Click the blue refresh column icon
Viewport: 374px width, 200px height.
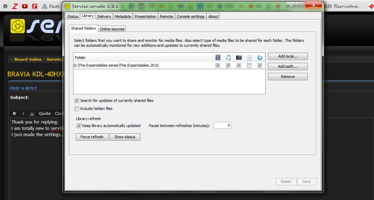click(x=260, y=58)
